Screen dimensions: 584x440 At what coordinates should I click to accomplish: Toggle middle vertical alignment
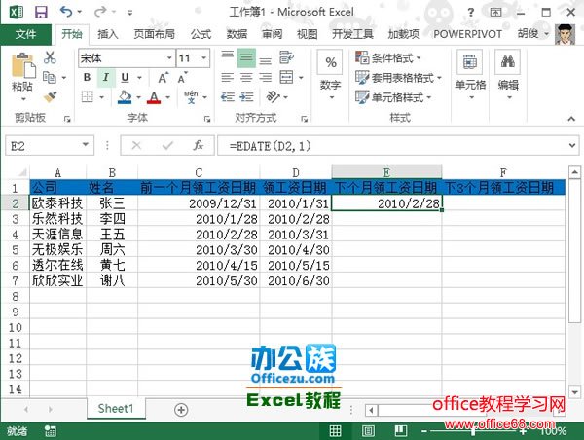246,57
